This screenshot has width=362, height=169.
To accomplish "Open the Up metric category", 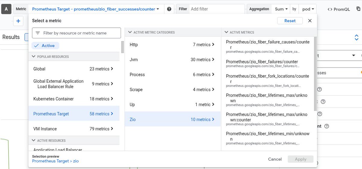I will pos(173,104).
